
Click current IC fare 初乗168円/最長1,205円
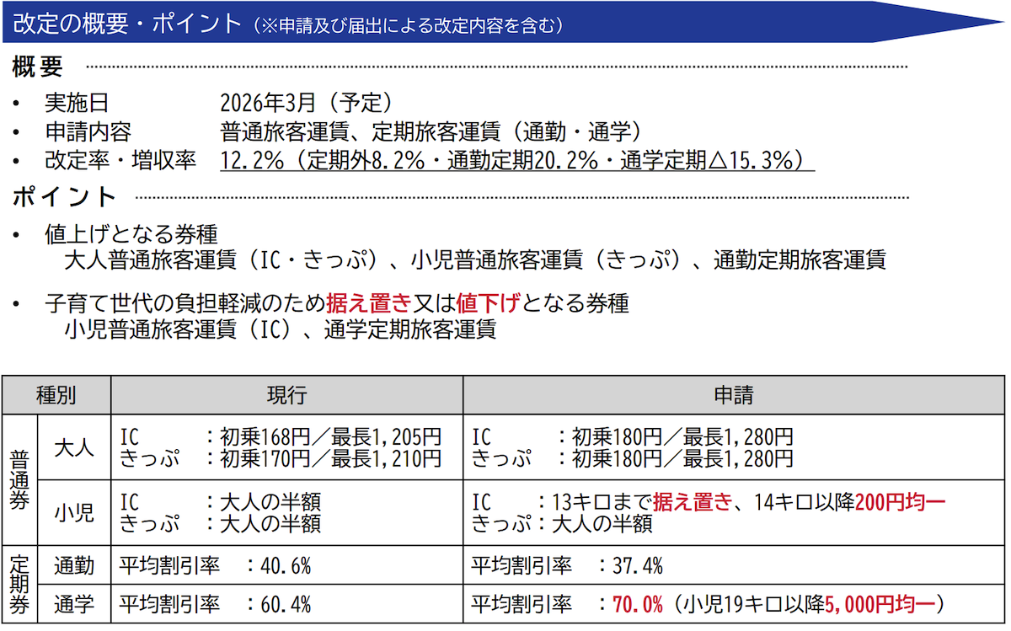[x=330, y=437]
